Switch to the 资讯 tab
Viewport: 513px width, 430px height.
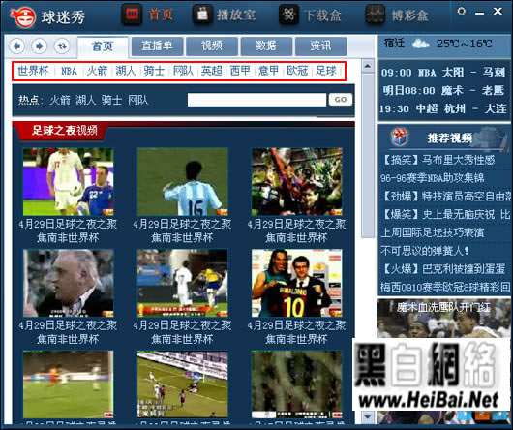321,46
